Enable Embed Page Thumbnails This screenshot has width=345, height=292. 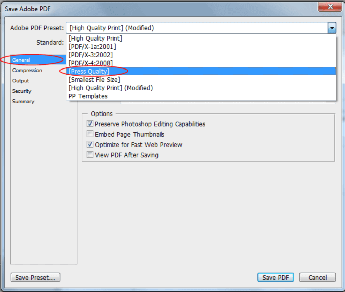click(90, 134)
